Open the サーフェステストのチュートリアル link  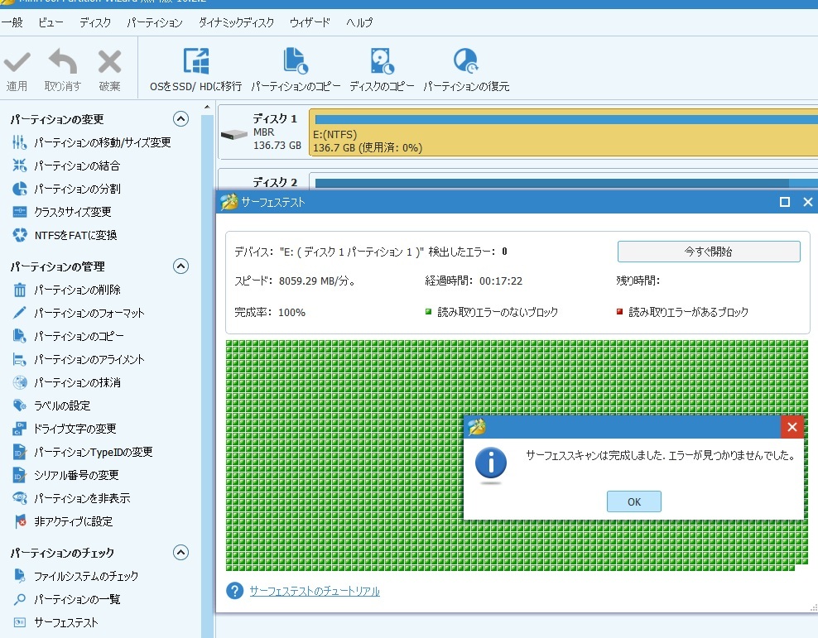315,591
